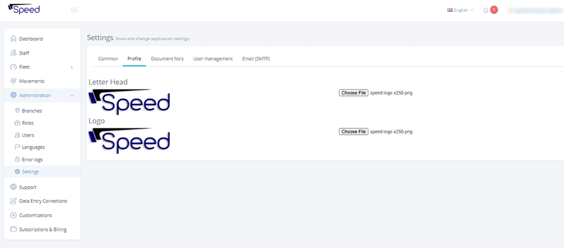Click Letter Head file name text
The width and height of the screenshot is (564, 248).
click(x=391, y=93)
